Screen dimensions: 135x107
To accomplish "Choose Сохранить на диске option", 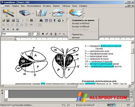I will pyautogui.click(x=83, y=20).
